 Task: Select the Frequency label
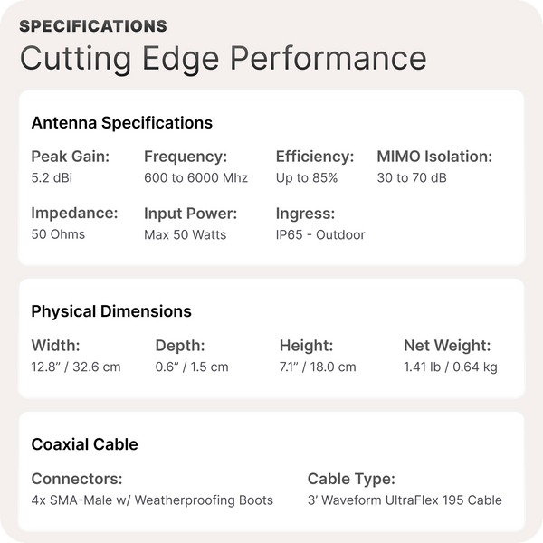coord(186,157)
